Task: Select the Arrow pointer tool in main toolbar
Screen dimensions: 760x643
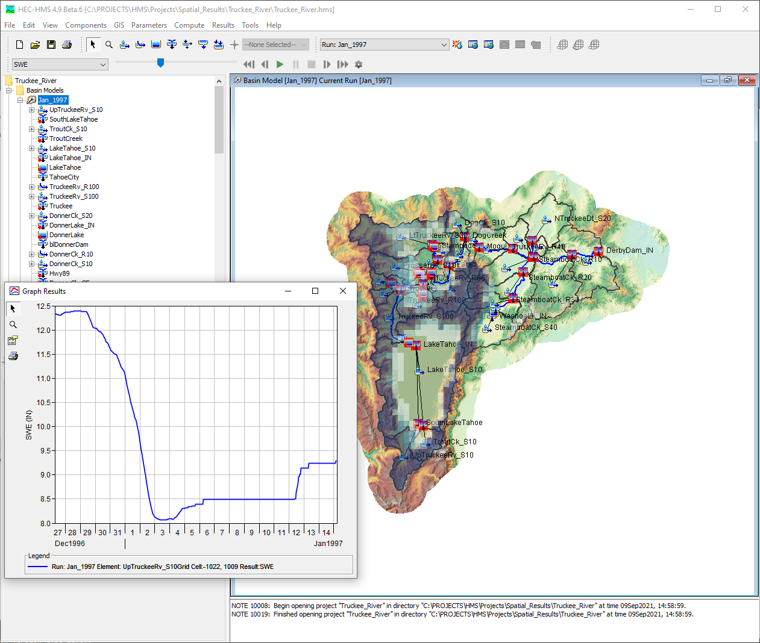Action: [x=93, y=45]
